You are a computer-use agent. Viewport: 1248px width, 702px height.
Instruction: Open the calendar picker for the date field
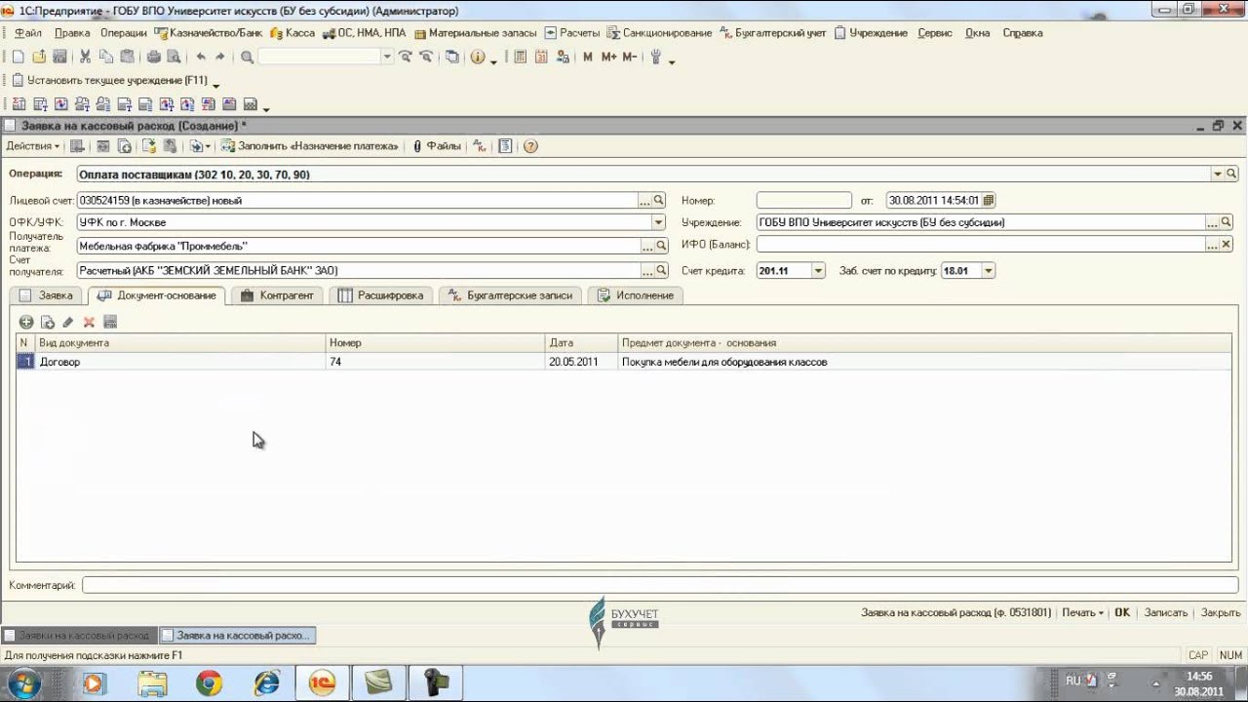[x=989, y=200]
